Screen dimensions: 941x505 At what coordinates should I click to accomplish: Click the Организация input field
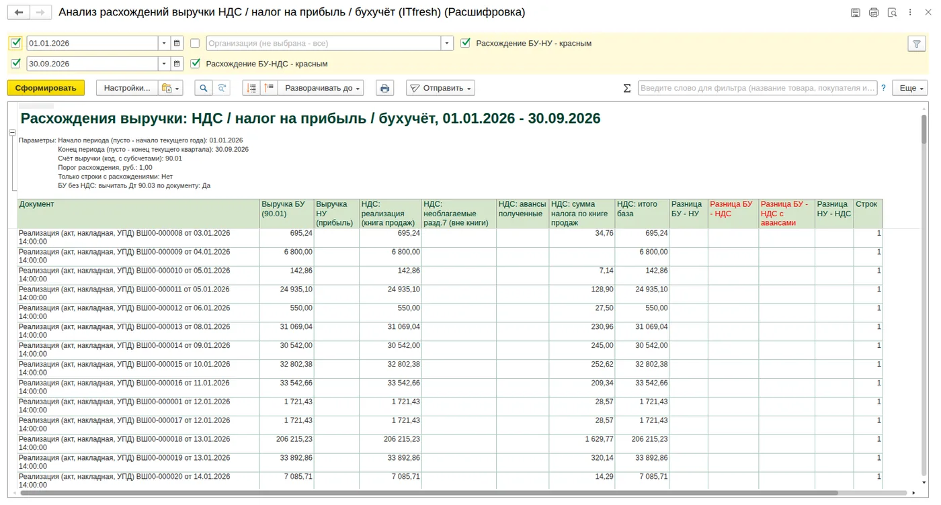(x=323, y=43)
